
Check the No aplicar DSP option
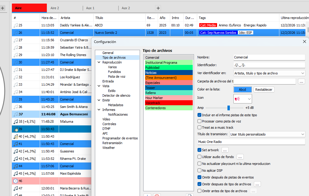200,170
